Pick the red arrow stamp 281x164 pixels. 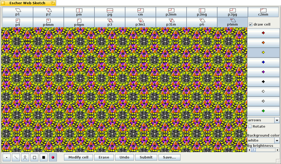coord(263,33)
